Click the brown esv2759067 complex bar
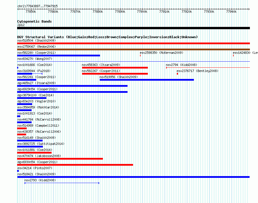 click(x=133, y=49)
